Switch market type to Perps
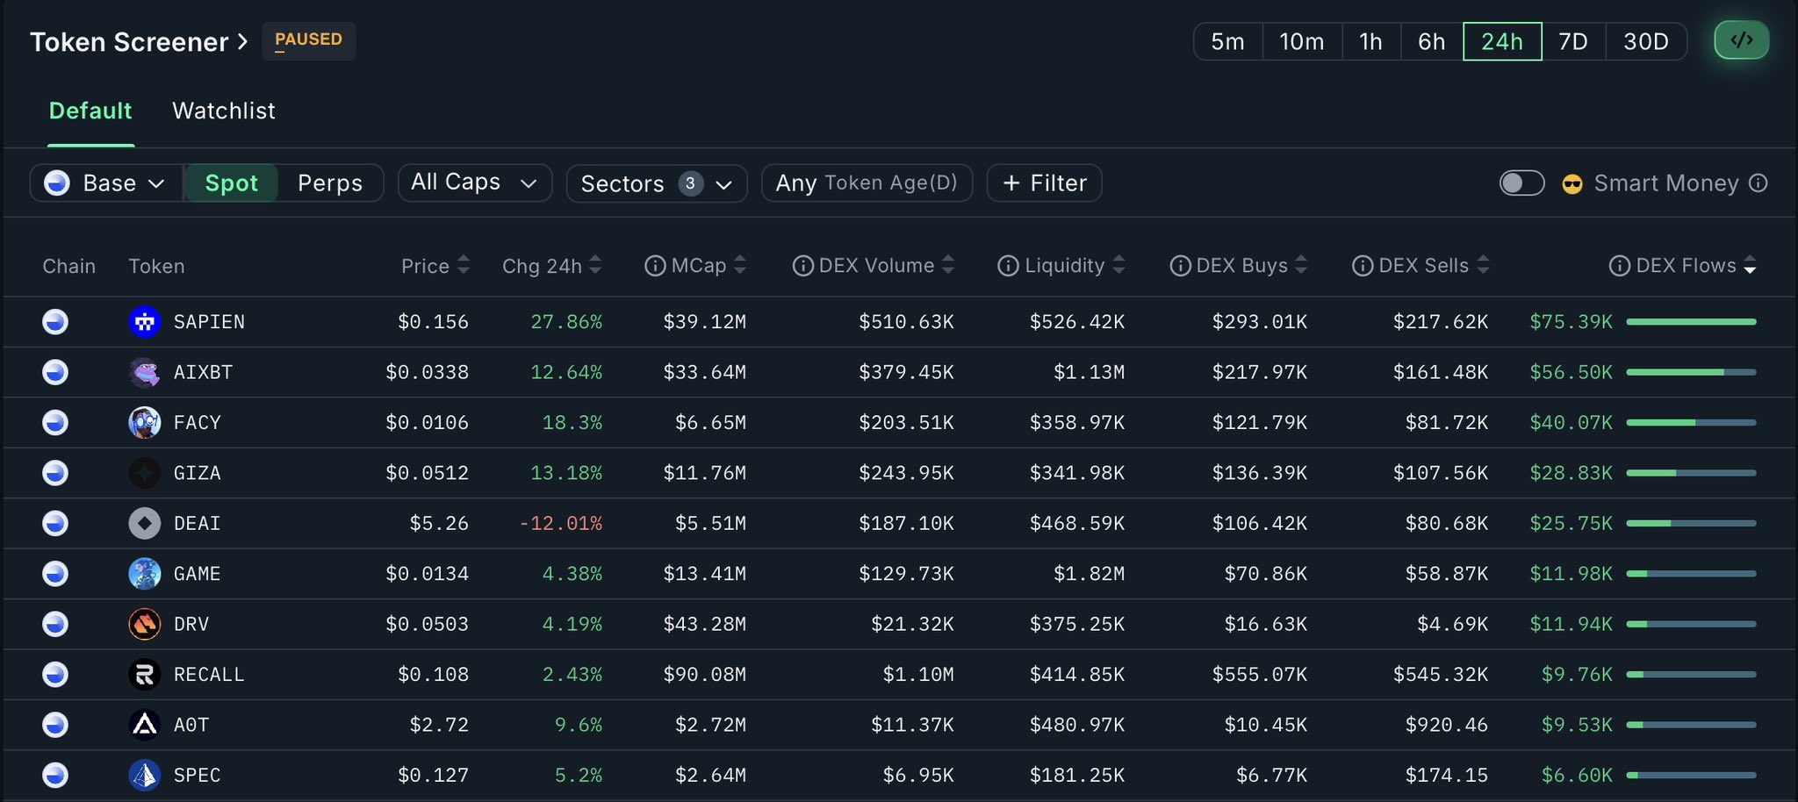Image resolution: width=1798 pixels, height=802 pixels. tap(329, 183)
